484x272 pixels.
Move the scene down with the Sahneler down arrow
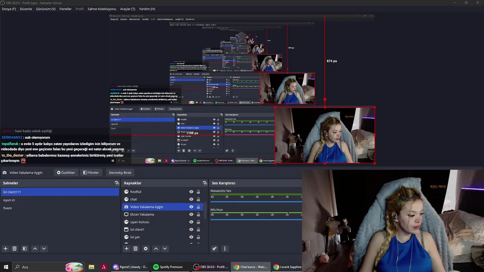44,249
